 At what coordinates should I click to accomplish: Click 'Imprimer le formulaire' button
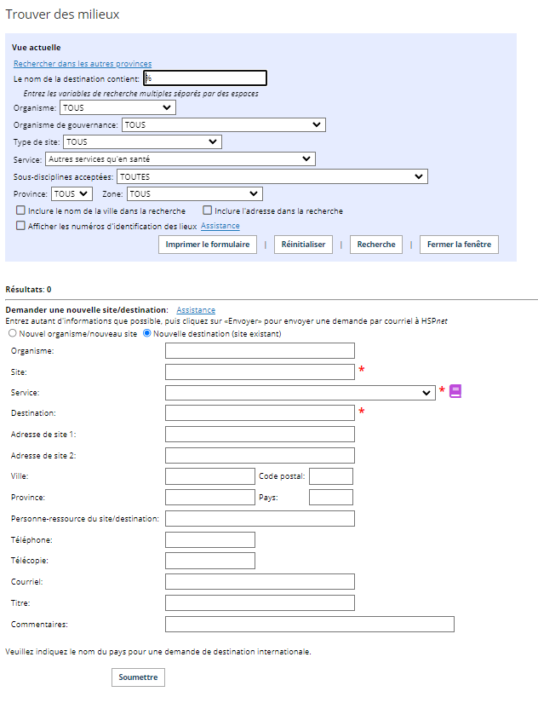point(208,245)
